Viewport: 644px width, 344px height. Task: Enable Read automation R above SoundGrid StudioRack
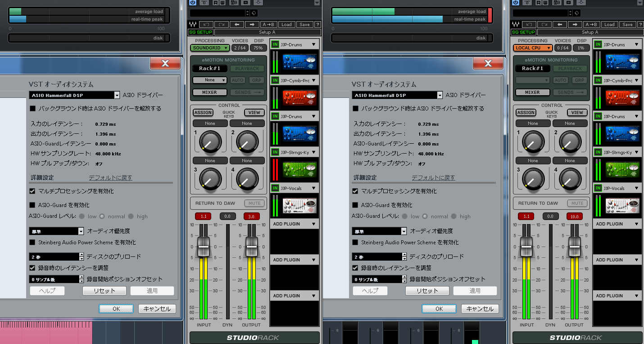pyautogui.click(x=216, y=2)
